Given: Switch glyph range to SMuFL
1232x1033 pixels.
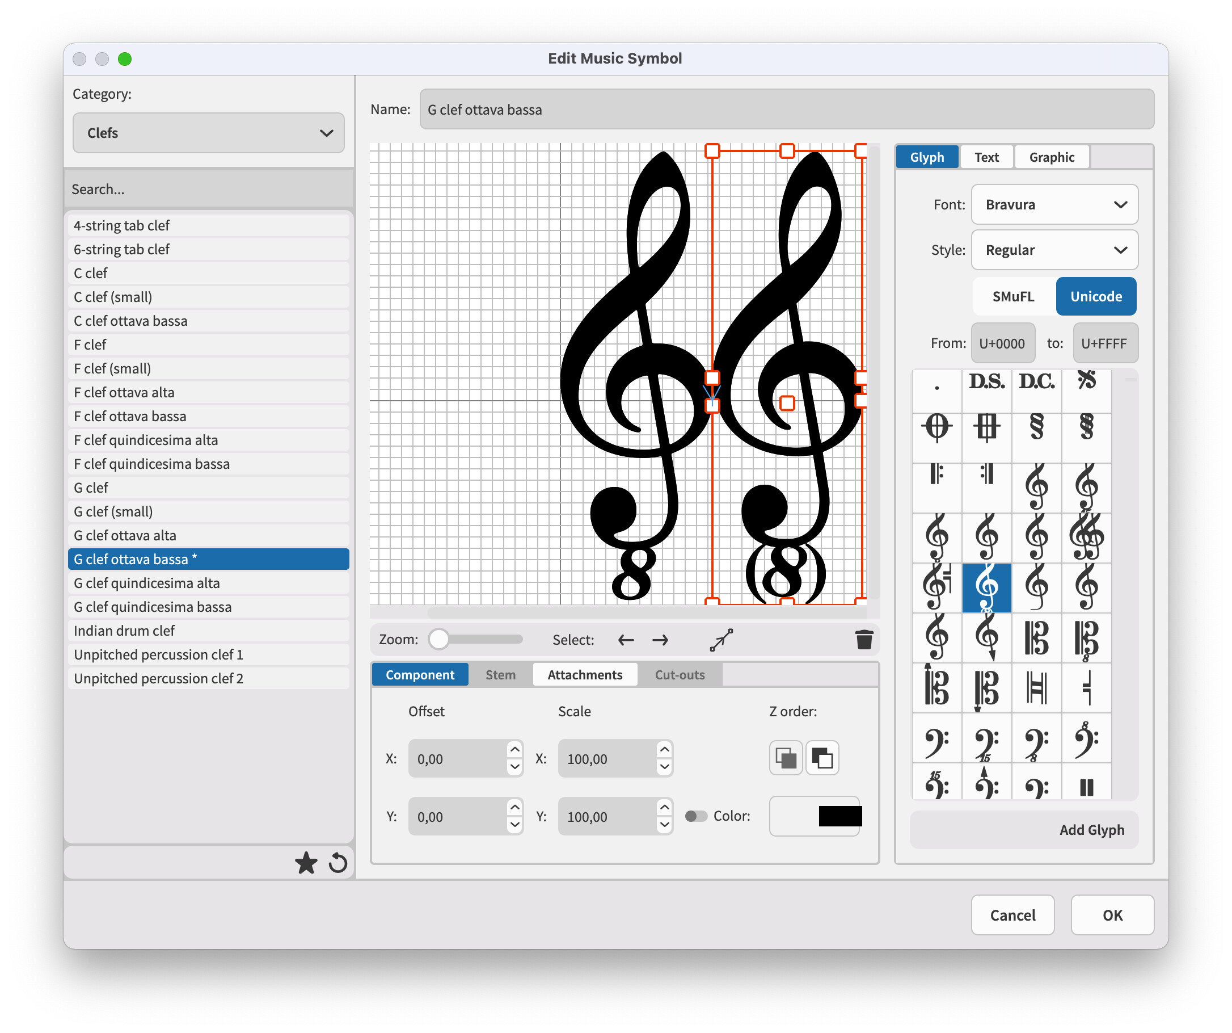Looking at the screenshot, I should click(1013, 296).
